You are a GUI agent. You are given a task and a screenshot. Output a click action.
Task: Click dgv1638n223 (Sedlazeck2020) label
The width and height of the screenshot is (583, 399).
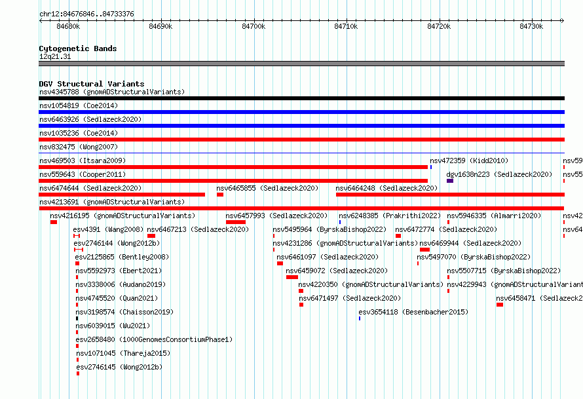(x=499, y=174)
